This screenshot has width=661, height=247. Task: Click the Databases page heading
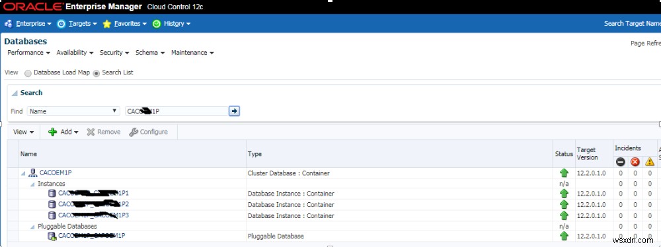coord(26,41)
